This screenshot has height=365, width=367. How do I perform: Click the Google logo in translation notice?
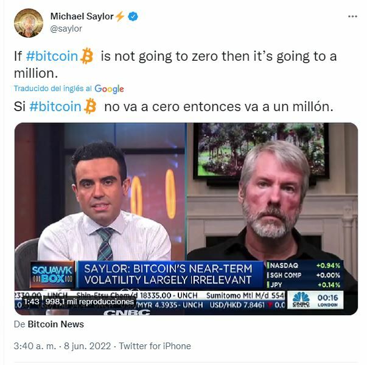pyautogui.click(x=109, y=89)
